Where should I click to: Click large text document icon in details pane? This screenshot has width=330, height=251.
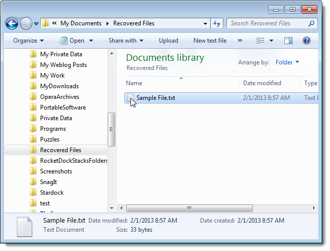click(x=24, y=227)
